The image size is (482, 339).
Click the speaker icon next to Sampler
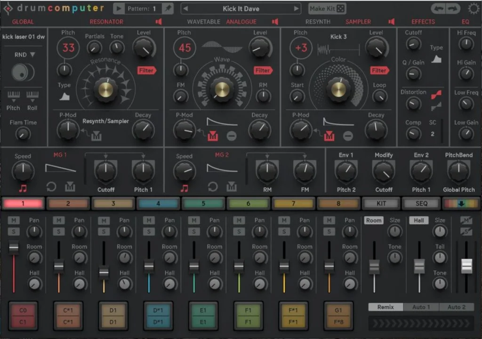coord(391,22)
